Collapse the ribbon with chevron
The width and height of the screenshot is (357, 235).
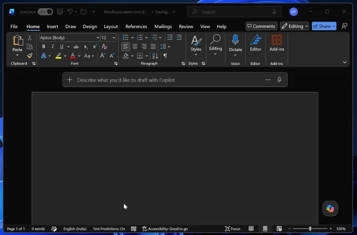tap(344, 62)
